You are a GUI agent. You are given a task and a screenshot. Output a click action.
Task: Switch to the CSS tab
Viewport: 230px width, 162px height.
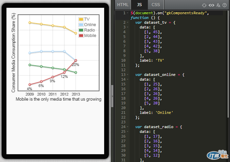click(x=156, y=5)
